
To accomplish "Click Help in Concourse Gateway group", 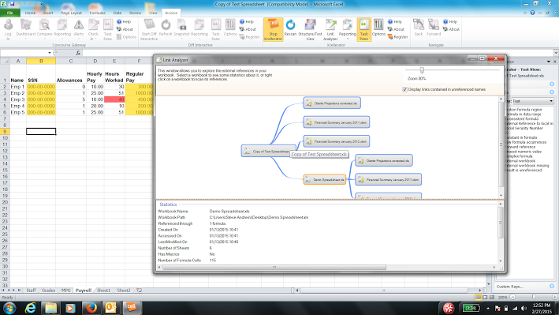I will pos(124,22).
